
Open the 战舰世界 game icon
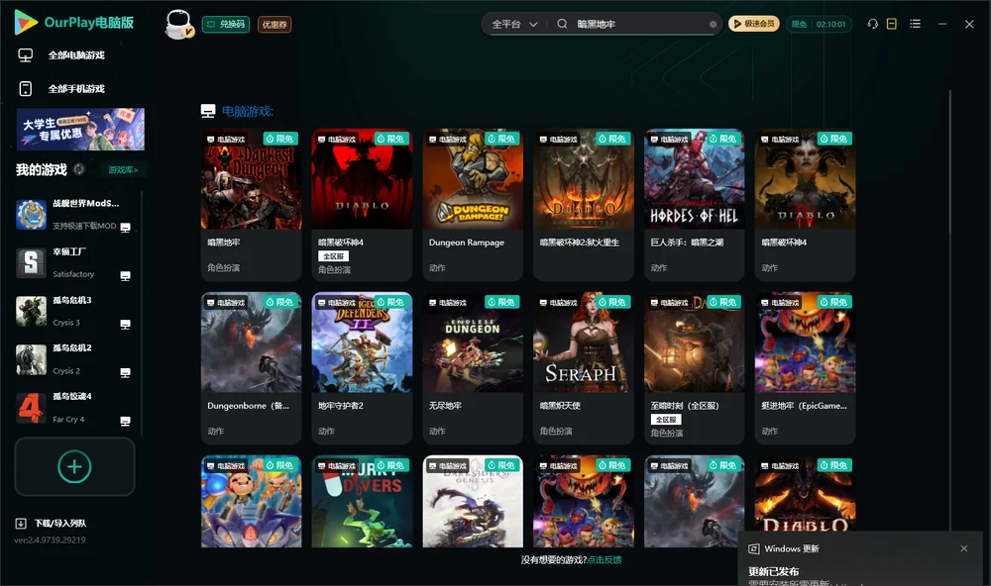[31, 215]
